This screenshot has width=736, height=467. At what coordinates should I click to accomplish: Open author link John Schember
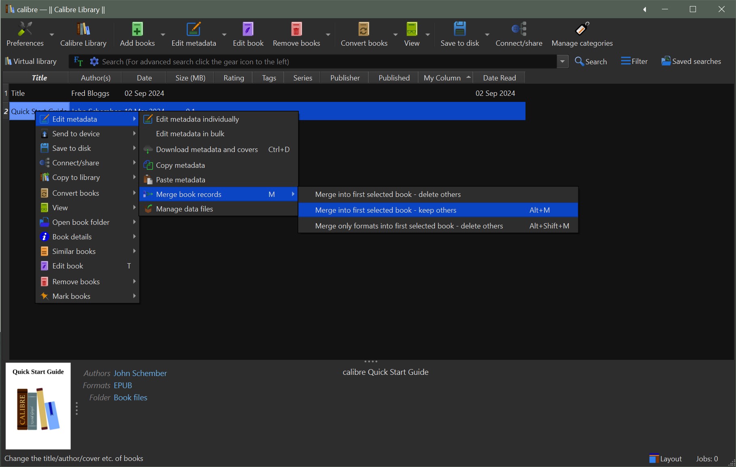click(x=140, y=373)
